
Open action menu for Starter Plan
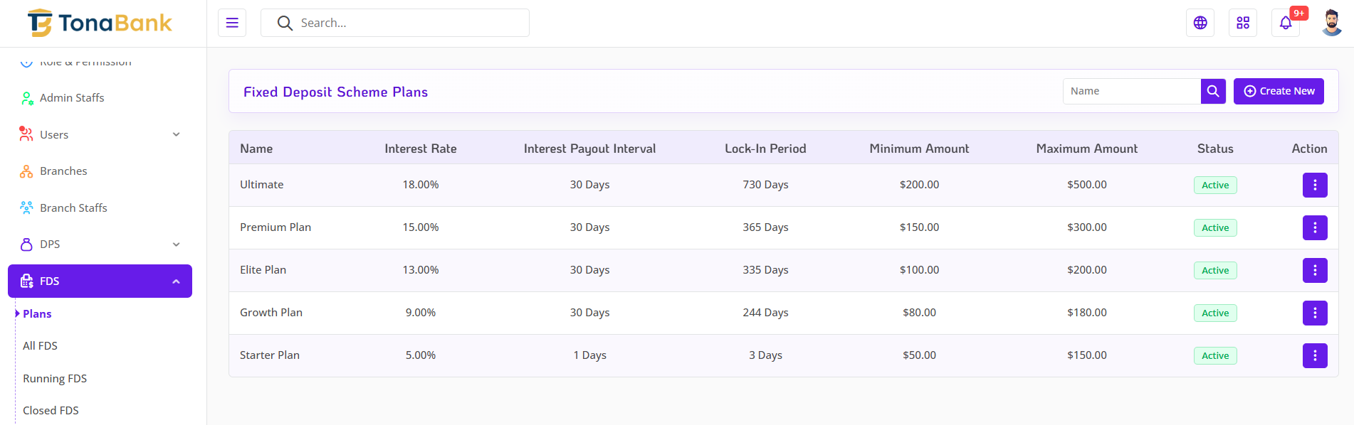pos(1315,355)
